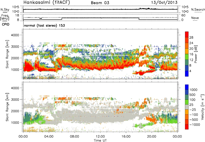
Task: Click the 2000 tick in the velocity panel
Action: (x=15, y=111)
